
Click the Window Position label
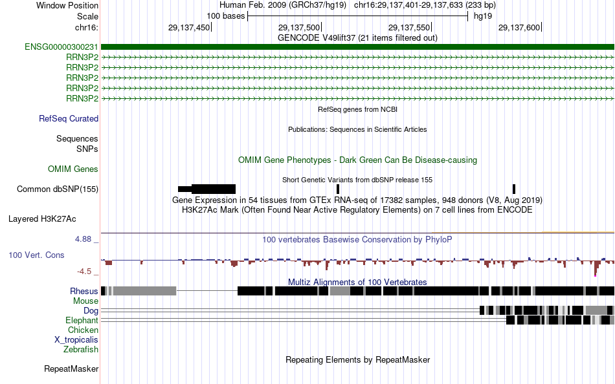(x=67, y=5)
